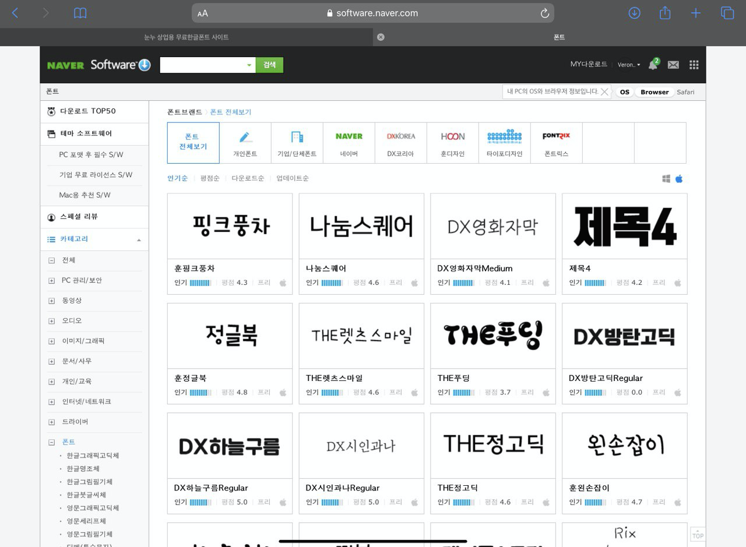Screen dimensions: 746x547
Task: Open PC 포맷 후 필수 S/W link
Action: (x=92, y=155)
